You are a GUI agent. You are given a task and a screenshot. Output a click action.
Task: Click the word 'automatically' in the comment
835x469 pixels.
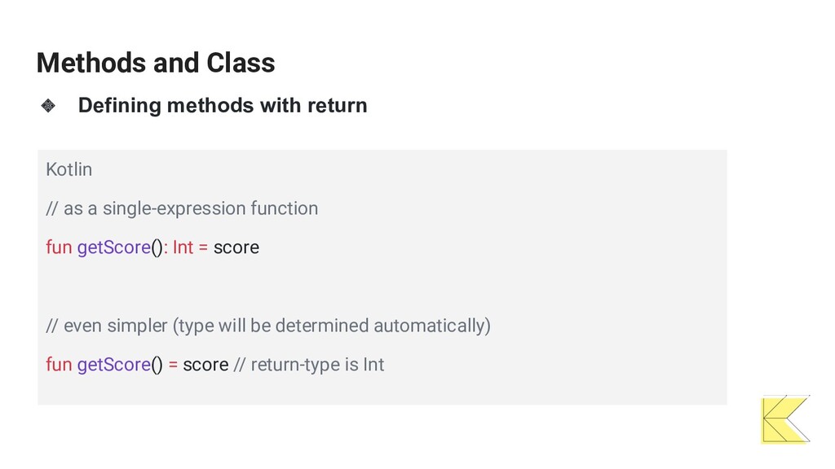point(429,326)
